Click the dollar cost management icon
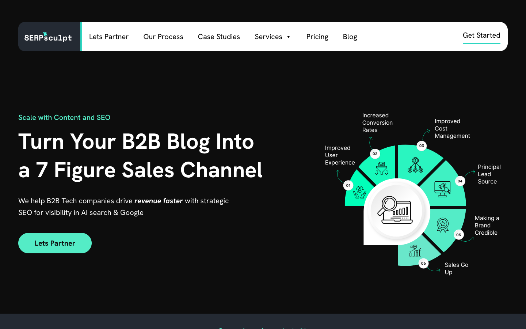526x329 pixels. (x=415, y=165)
